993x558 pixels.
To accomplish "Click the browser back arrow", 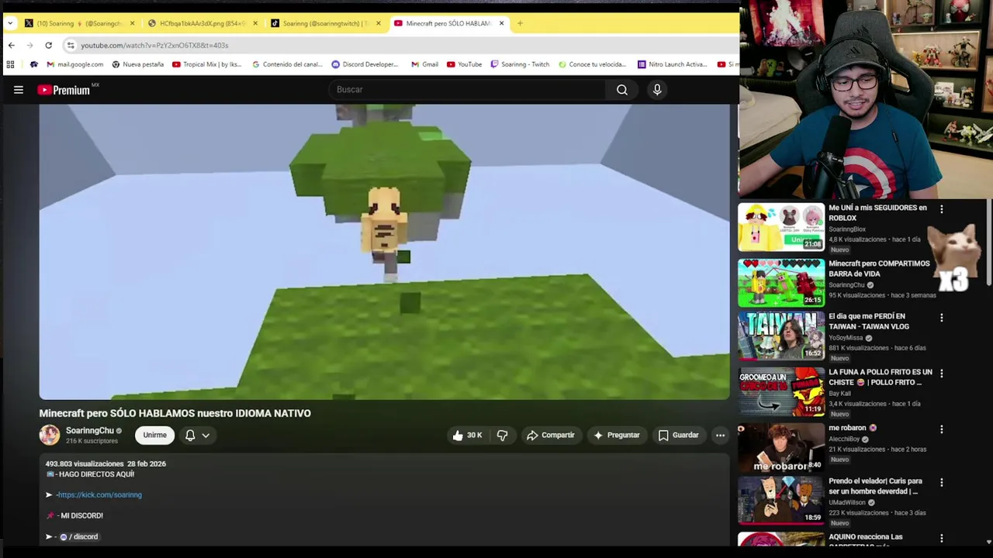I will [x=12, y=46].
